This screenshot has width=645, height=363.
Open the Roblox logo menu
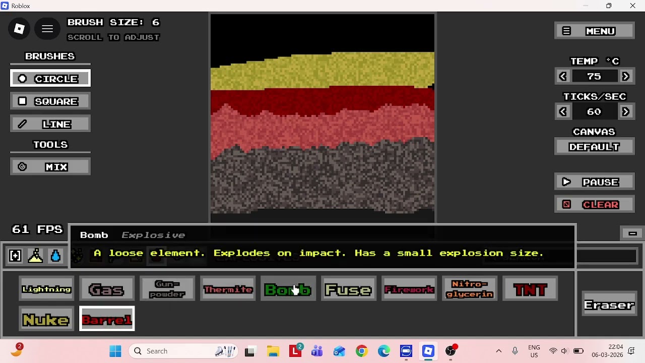pos(19,29)
